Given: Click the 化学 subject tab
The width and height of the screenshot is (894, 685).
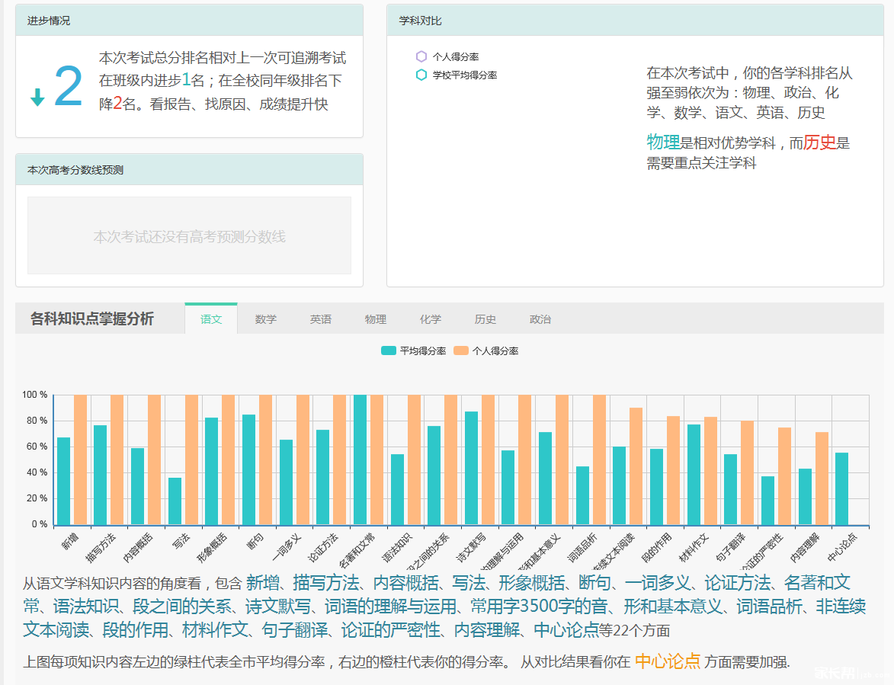Looking at the screenshot, I should coord(431,319).
